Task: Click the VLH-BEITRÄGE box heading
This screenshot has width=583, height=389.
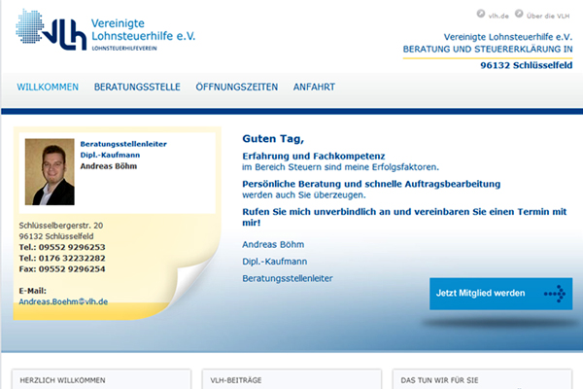Action: [236, 380]
